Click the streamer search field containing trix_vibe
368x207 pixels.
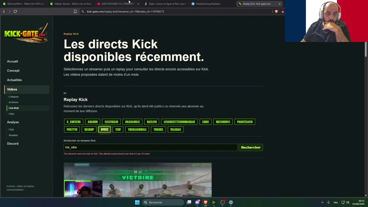150,147
